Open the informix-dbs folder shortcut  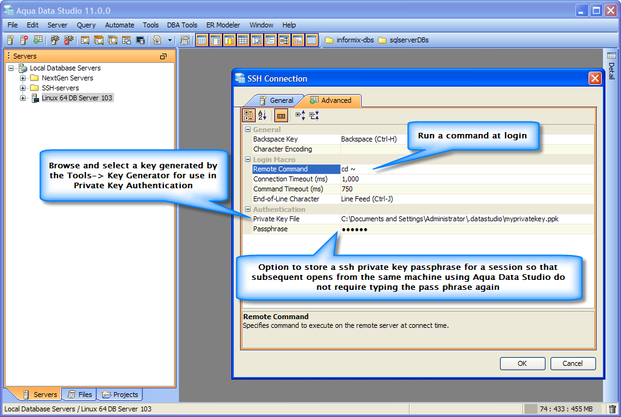coord(349,40)
